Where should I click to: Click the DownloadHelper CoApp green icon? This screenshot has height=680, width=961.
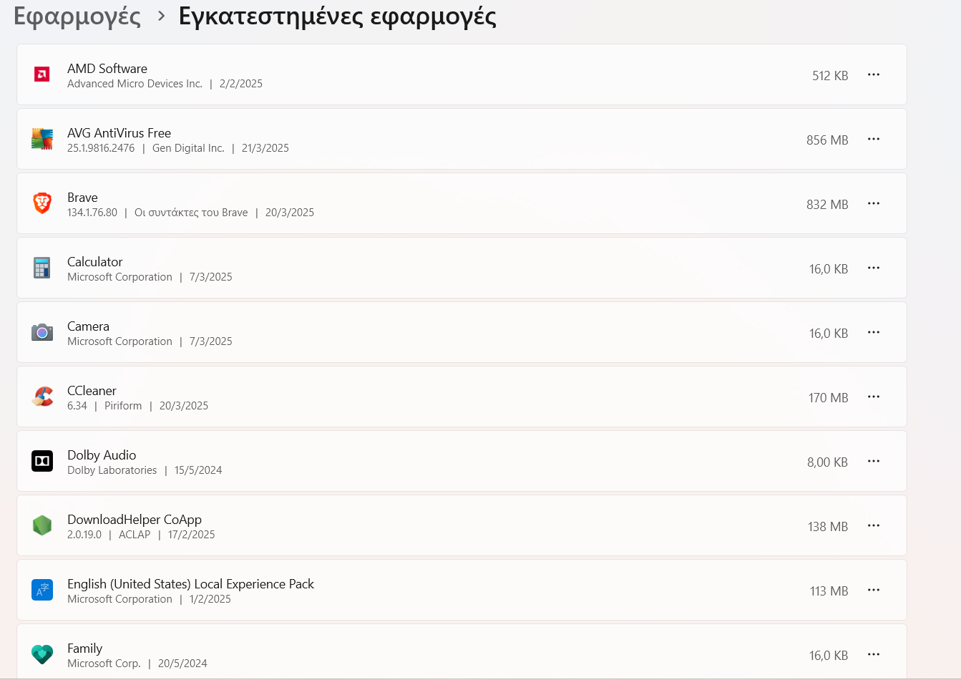click(x=42, y=525)
